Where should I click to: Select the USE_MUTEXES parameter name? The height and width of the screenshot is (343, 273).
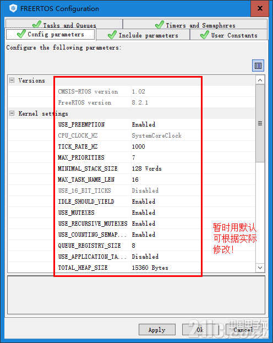pos(77,213)
